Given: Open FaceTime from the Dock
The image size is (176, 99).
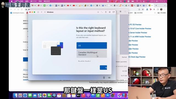Looking at the screenshot, I should (x=49, y=95).
